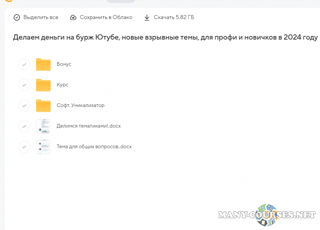Open the Тема для общих вопросов thumbnail
This screenshot has height=230, width=320.
43,147
